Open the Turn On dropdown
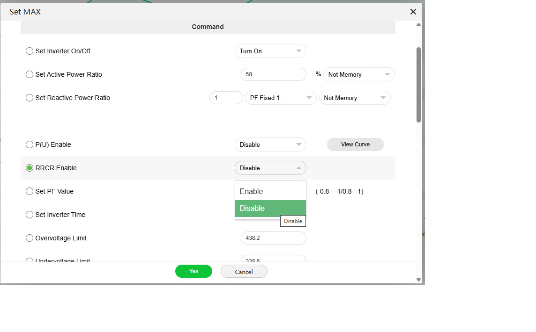This screenshot has height=332, width=536. tap(270, 51)
